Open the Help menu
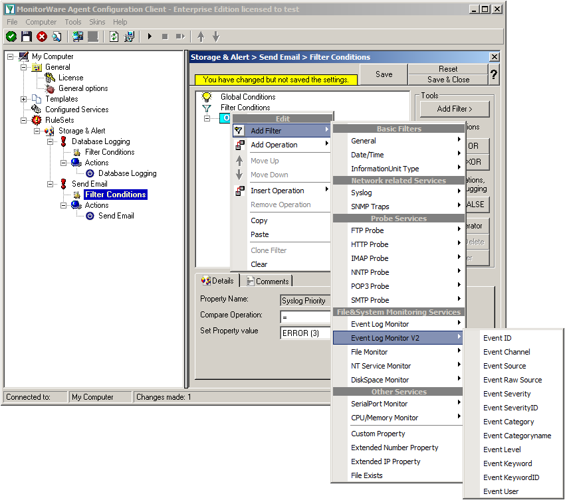Viewport: 565px width, 500px height. click(x=120, y=22)
